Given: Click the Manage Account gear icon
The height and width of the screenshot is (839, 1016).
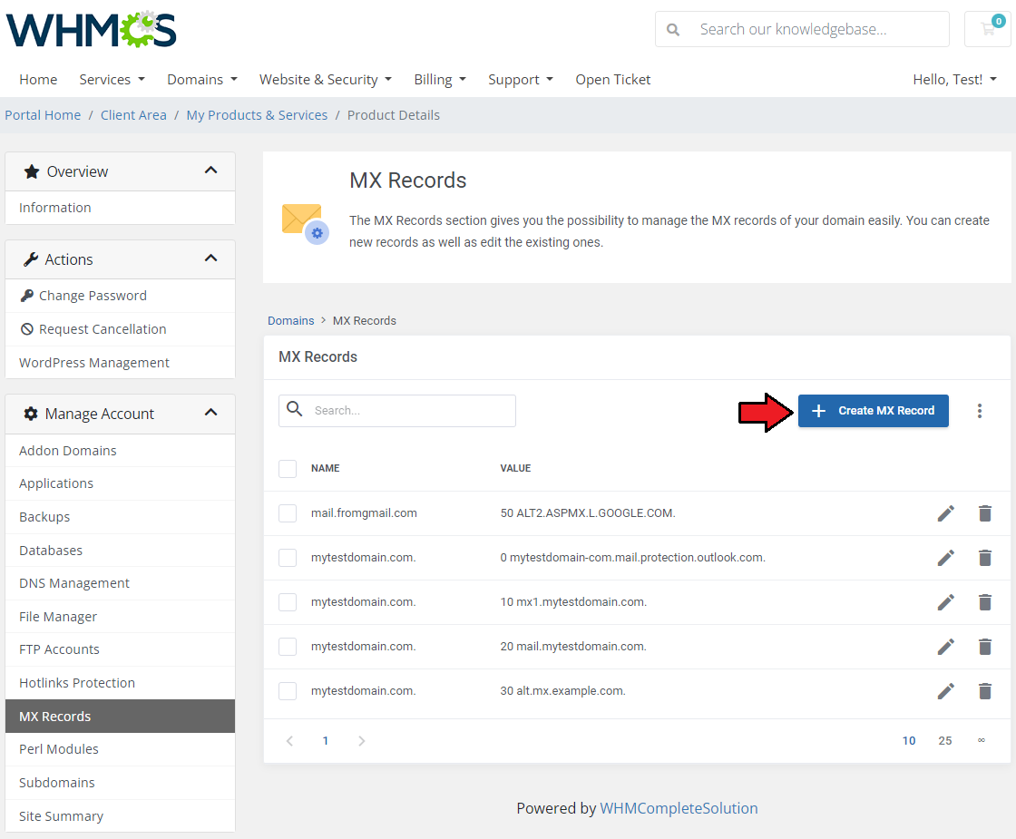Looking at the screenshot, I should 31,414.
